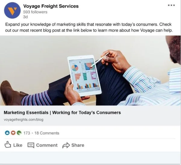Viewport: 181px width, 165px height.
Task: Open the three-dot post options menu
Action: 171,5
